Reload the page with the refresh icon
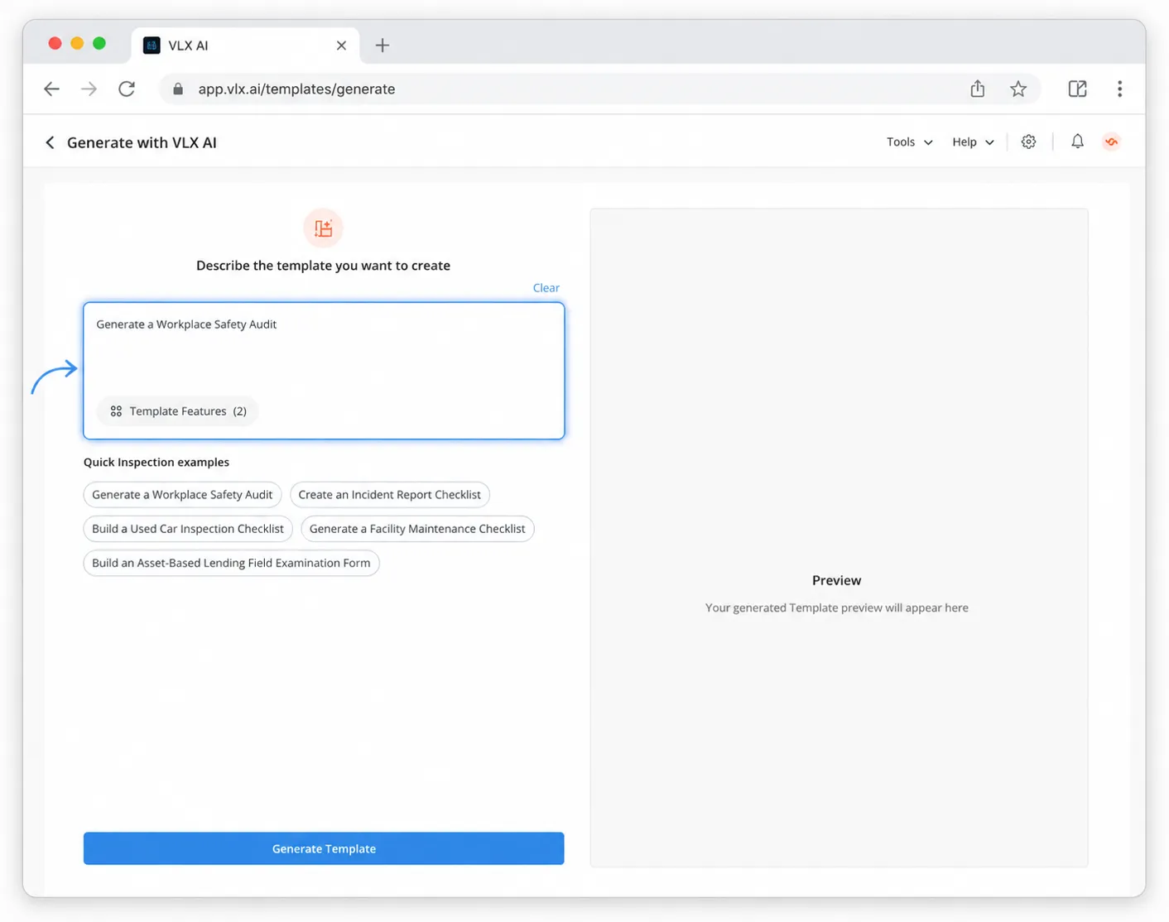The width and height of the screenshot is (1169, 922). coord(127,89)
